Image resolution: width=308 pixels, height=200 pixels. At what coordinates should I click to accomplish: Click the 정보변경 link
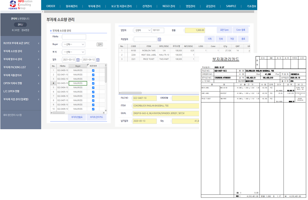click(x=25, y=30)
